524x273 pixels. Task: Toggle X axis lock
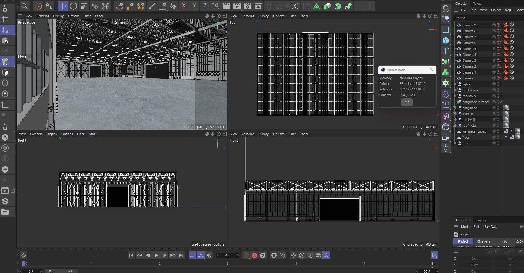coord(184,6)
